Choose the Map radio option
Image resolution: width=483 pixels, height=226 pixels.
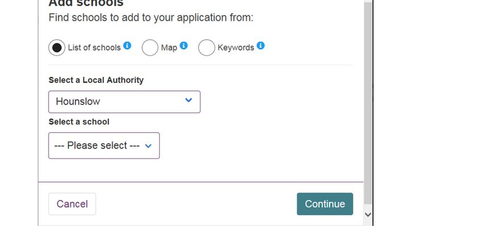tap(150, 48)
